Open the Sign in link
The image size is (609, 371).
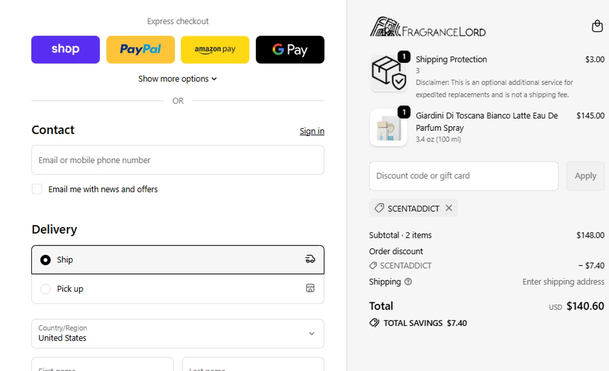click(x=312, y=131)
